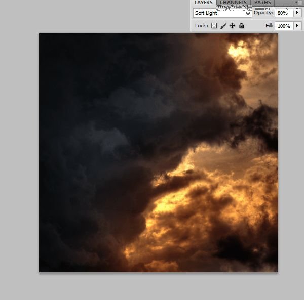Click empty tab bar space after Paths
Viewport: 304px width, 300px height.
tap(284, 3)
